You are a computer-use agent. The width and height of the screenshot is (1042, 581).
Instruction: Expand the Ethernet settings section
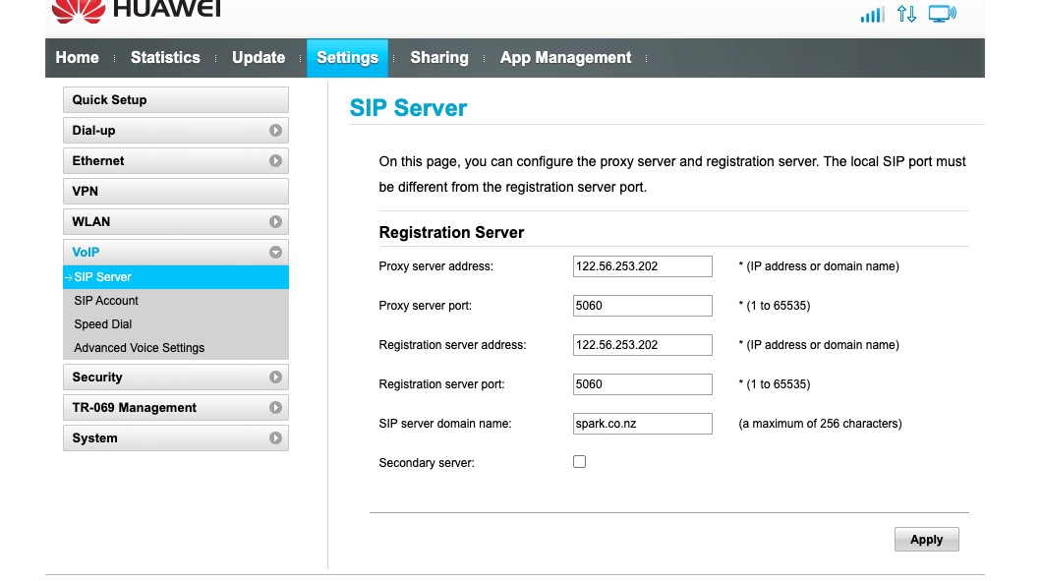(x=175, y=161)
